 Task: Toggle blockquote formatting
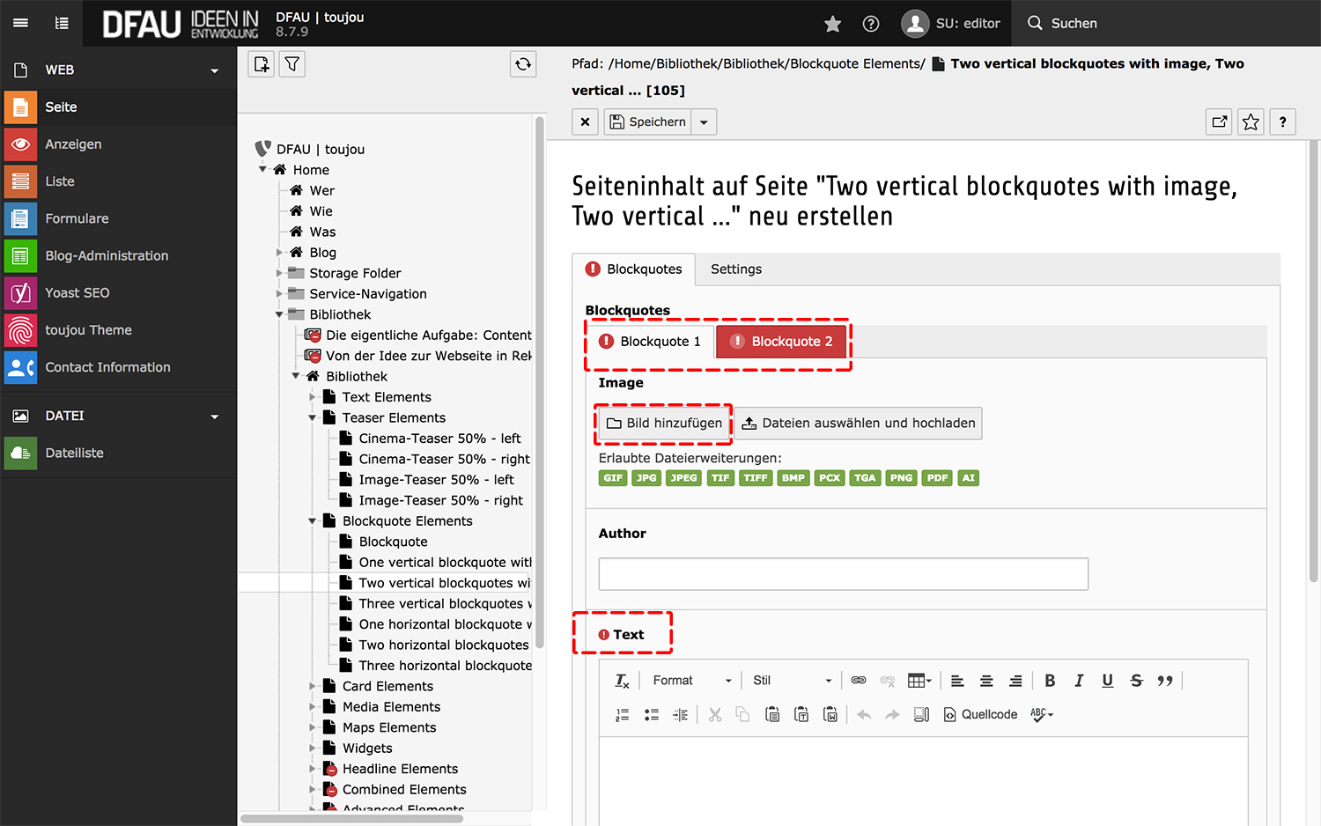pyautogui.click(x=1165, y=681)
